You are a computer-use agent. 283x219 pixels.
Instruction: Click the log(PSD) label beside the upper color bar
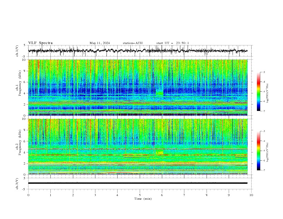268,93
